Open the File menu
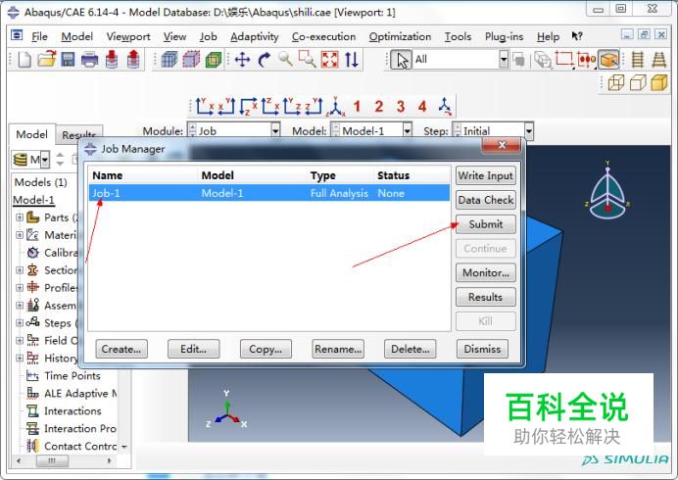Screen dimensions: 678x480 (x=39, y=37)
